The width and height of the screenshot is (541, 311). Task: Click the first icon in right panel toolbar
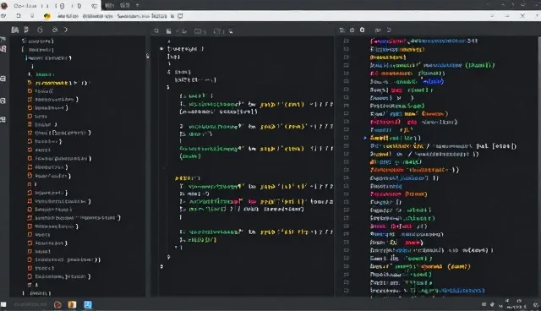click(x=342, y=30)
